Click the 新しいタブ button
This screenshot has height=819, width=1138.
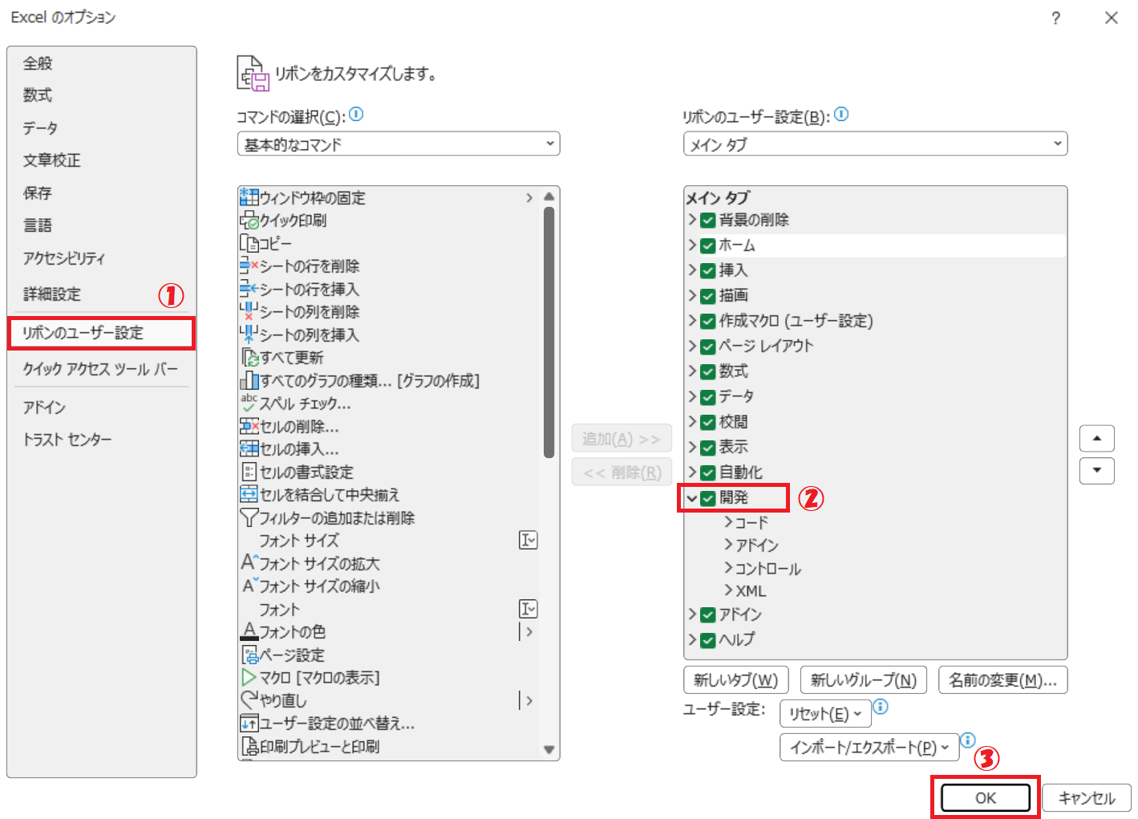click(x=736, y=680)
